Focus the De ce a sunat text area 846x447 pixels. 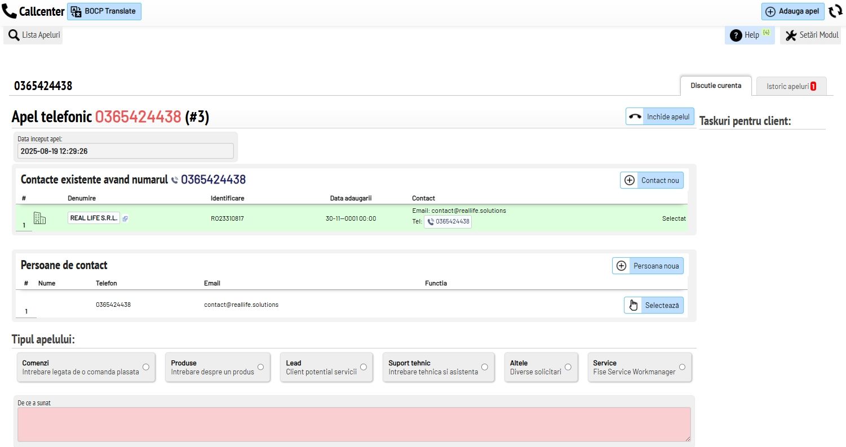pos(354,424)
